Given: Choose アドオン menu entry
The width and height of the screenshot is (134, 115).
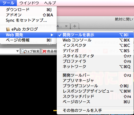Looking at the screenshot, I should pyautogui.click(x=28, y=15).
